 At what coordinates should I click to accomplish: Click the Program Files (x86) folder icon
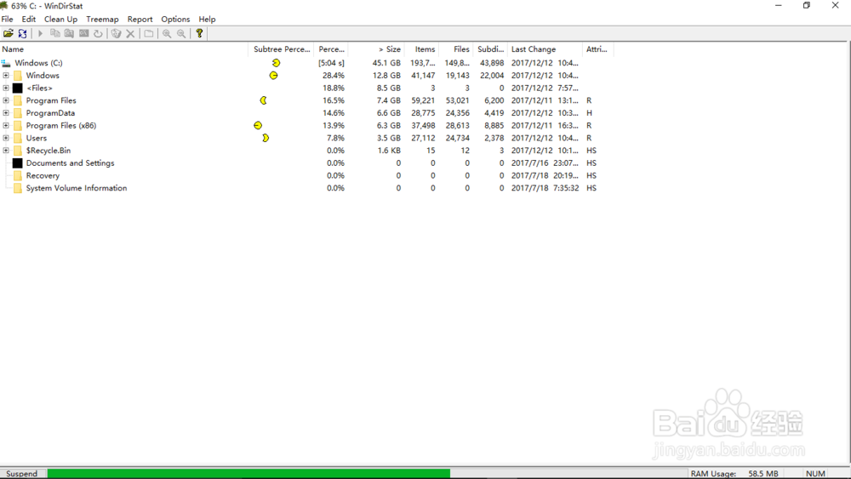[18, 125]
